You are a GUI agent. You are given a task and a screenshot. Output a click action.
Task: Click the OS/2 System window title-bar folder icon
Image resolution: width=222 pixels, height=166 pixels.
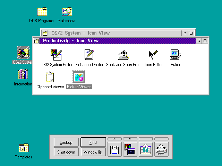(45, 33)
